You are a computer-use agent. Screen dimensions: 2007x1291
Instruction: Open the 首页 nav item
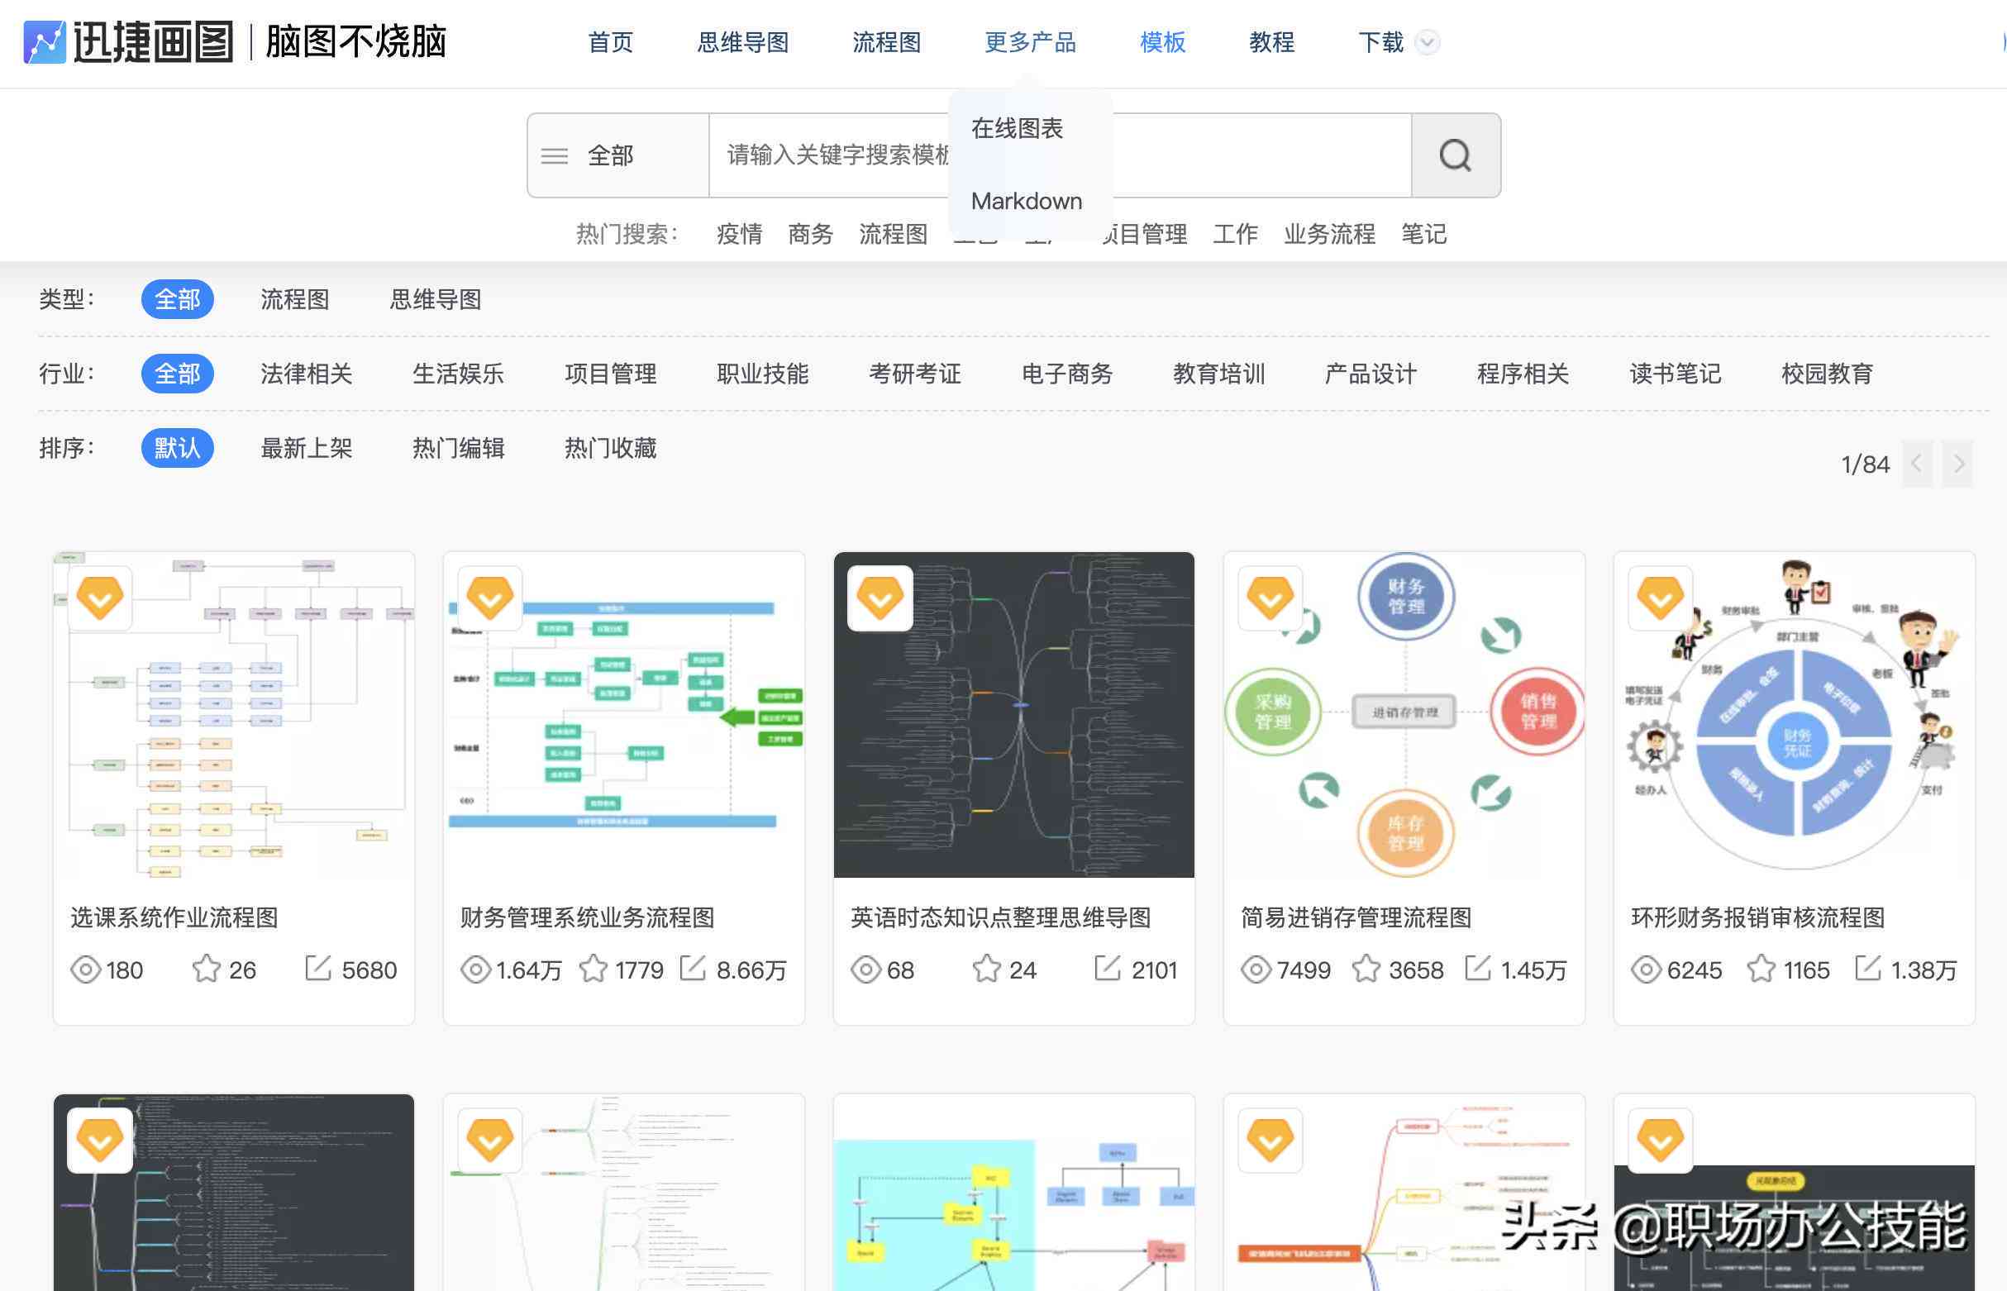tap(610, 42)
